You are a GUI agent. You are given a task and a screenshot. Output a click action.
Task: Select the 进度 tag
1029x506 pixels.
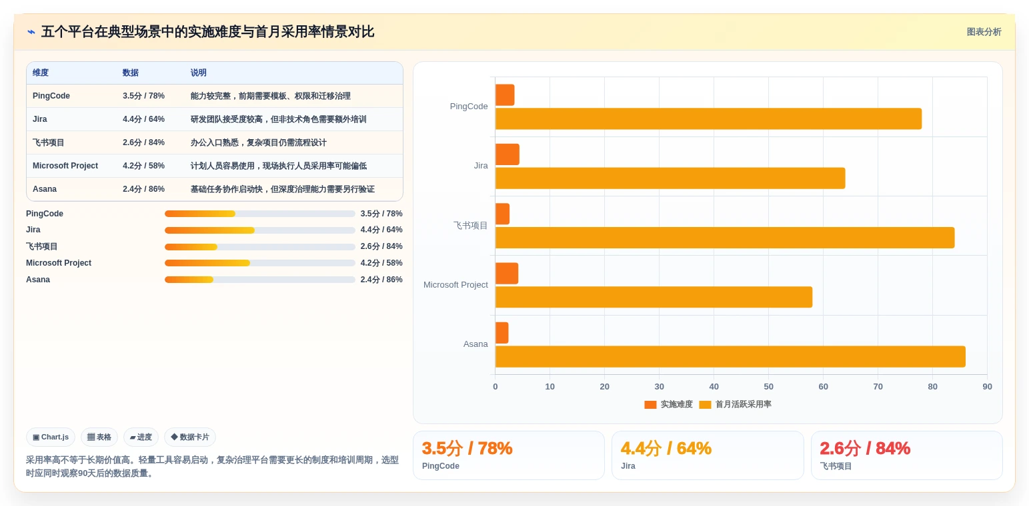[x=141, y=437]
